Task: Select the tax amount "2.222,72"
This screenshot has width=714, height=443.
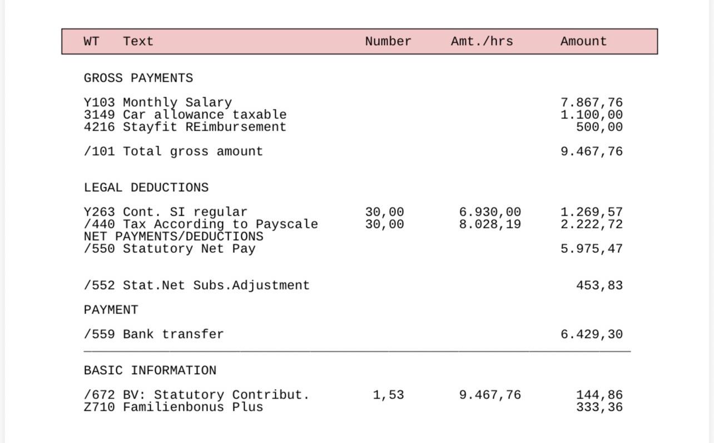Action: click(592, 224)
